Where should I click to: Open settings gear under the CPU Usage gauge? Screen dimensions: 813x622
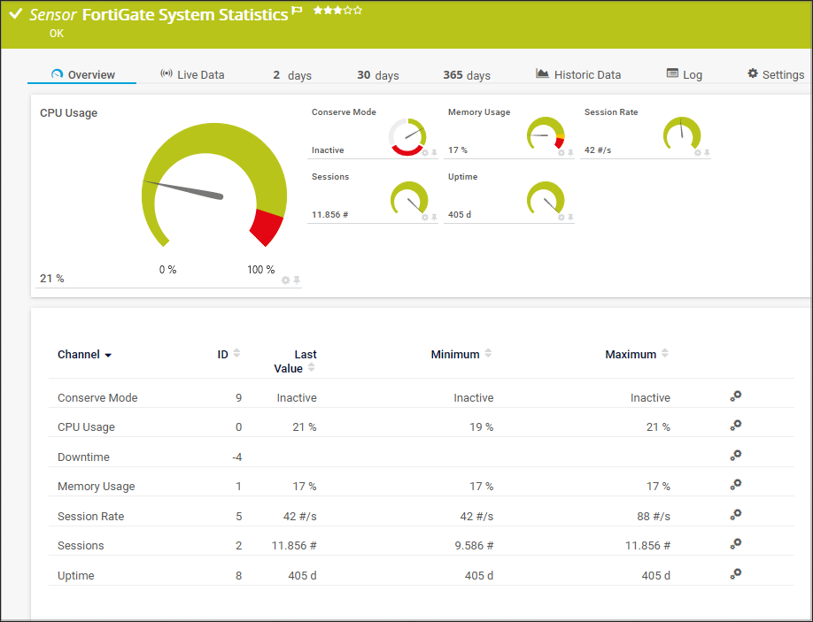[285, 280]
